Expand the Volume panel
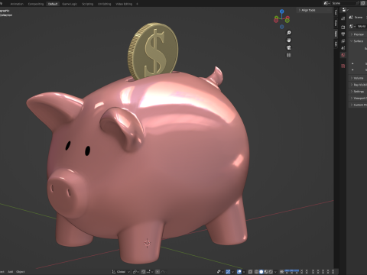The height and width of the screenshot is (275, 367). click(x=358, y=78)
